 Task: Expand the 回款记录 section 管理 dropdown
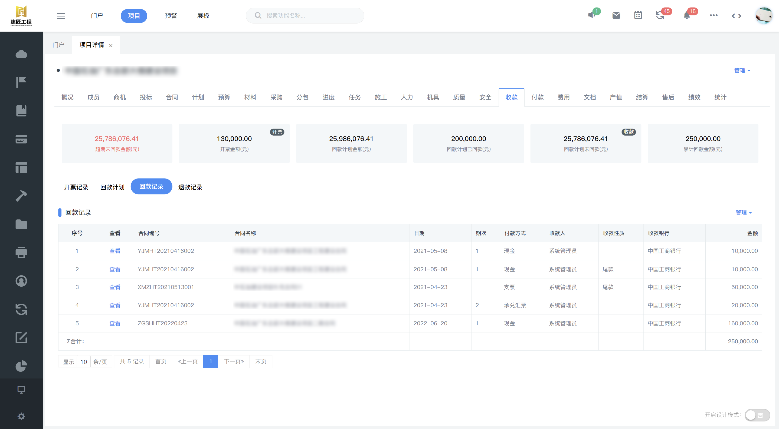pos(743,213)
